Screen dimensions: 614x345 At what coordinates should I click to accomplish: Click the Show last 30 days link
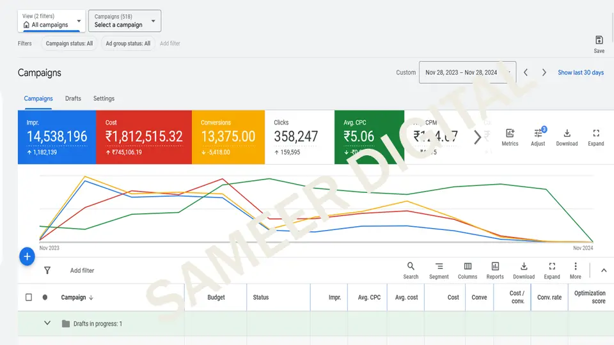coord(580,72)
